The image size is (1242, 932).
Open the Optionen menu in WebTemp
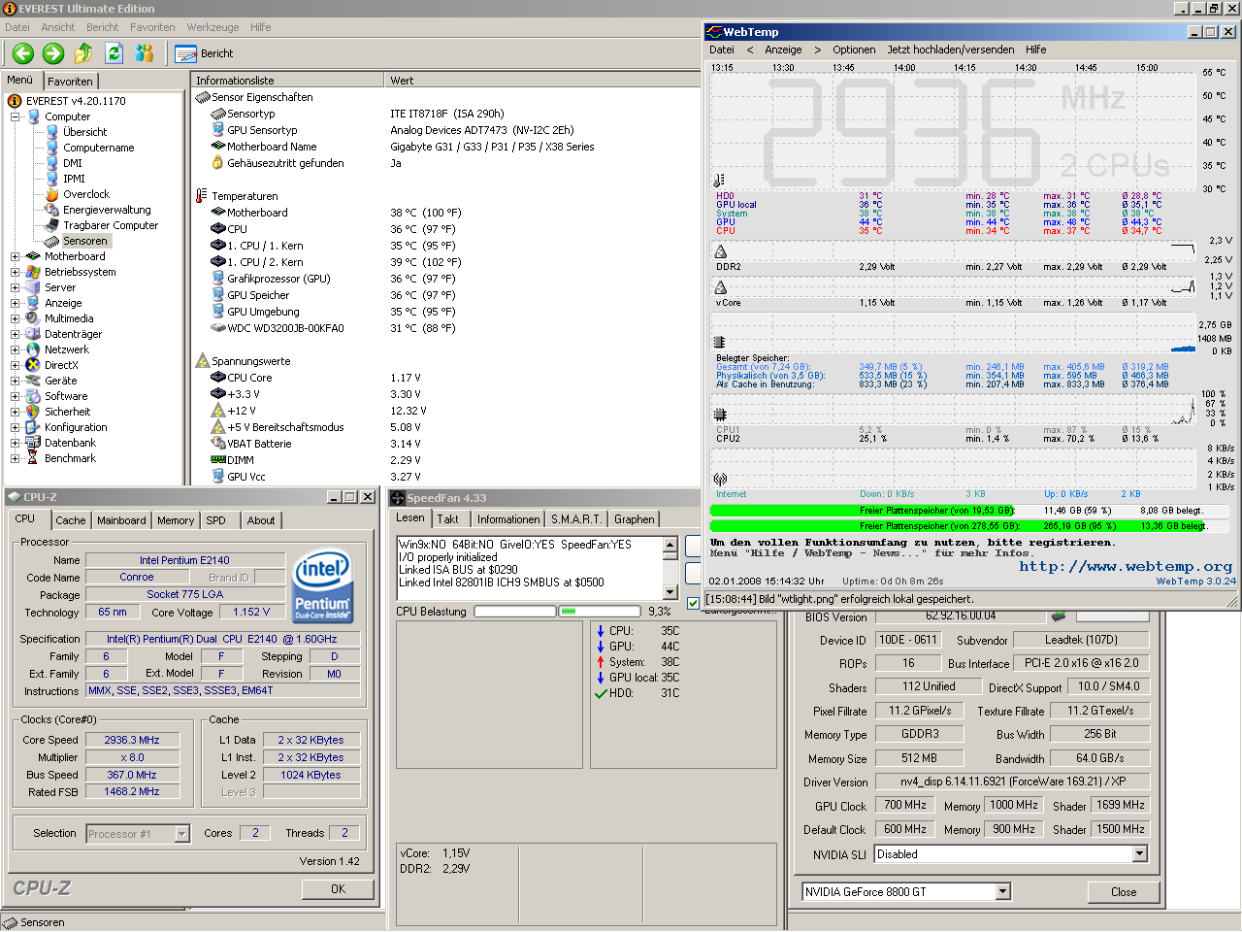pos(853,50)
